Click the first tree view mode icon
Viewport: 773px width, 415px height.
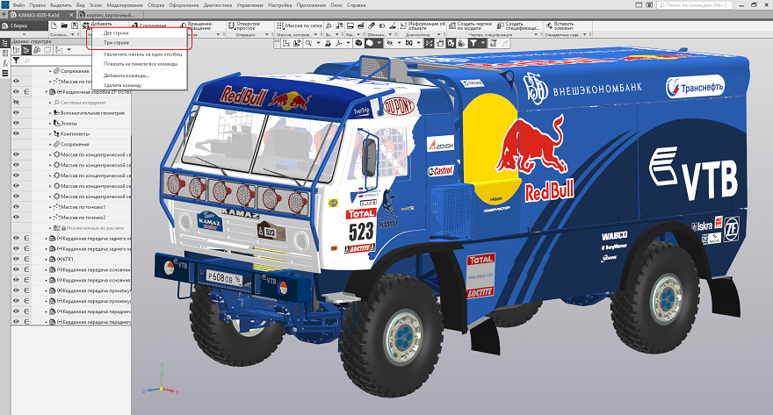click(x=17, y=50)
